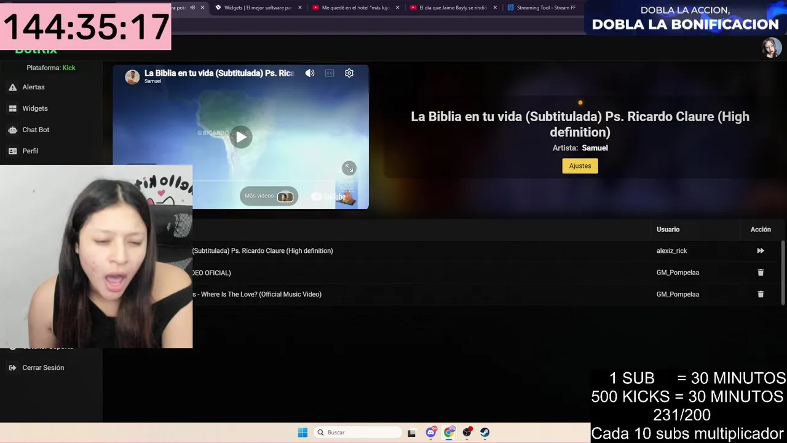787x443 pixels.
Task: Click the Perfil ID card icon
Action: click(x=12, y=151)
